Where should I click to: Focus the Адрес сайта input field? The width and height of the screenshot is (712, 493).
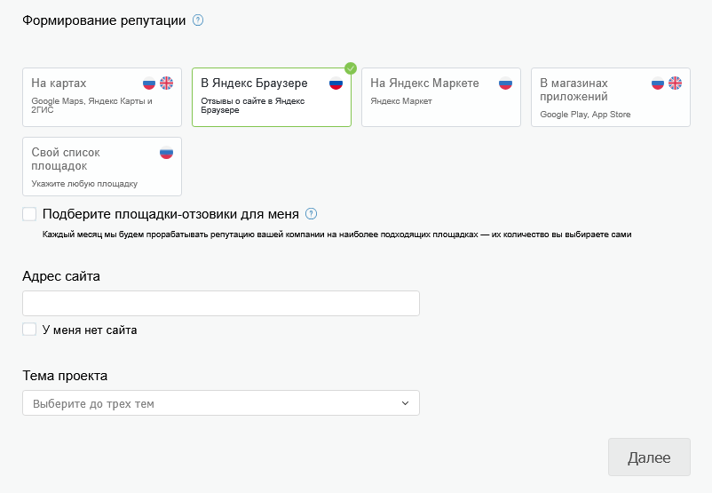pyautogui.click(x=220, y=304)
